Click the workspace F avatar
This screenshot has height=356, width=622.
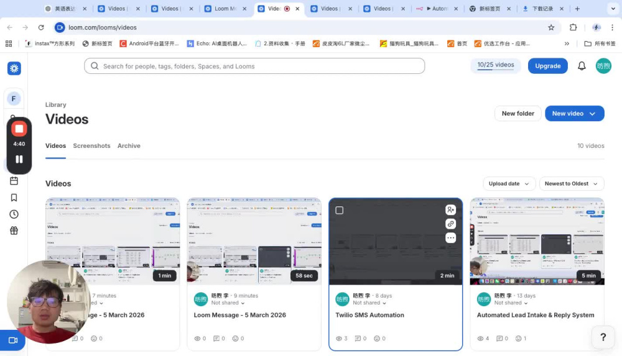pos(14,98)
